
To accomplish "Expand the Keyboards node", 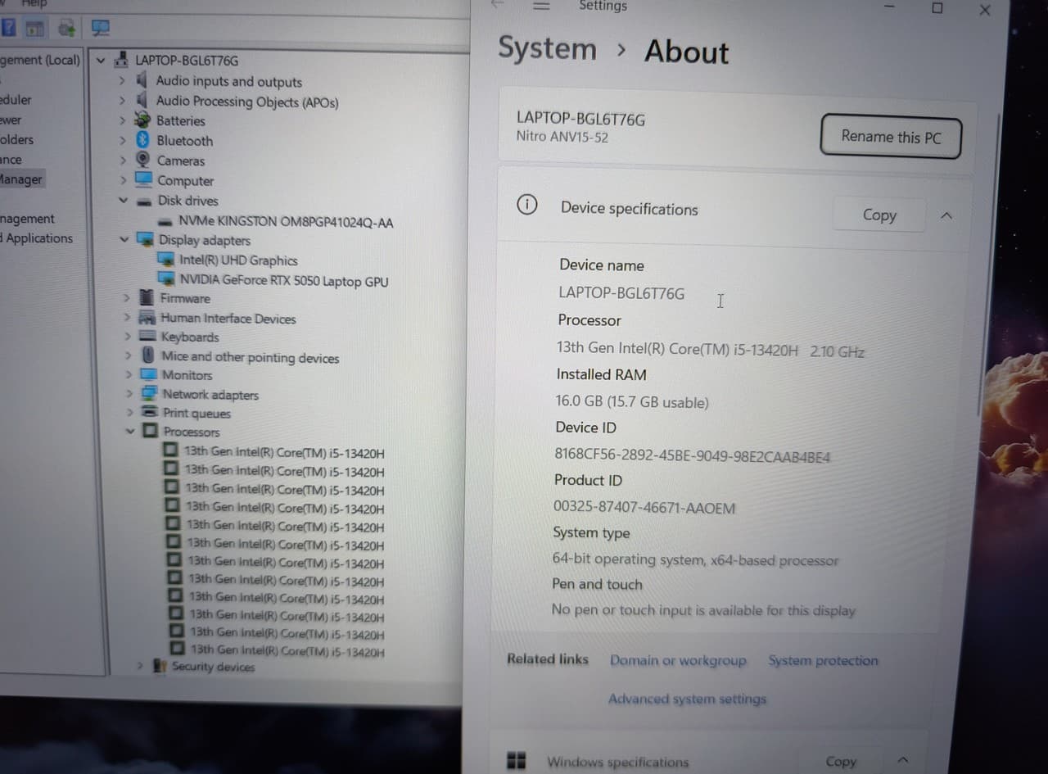I will [x=128, y=336].
